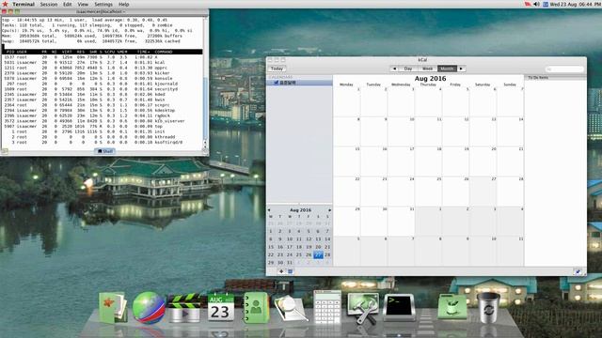
Task: Open the Session menu
Action: (49, 4)
